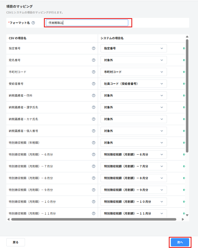Viewport: 198px width, 248px height.
Task: Click help icon next to フォーマット名
Action: [x=33, y=23]
